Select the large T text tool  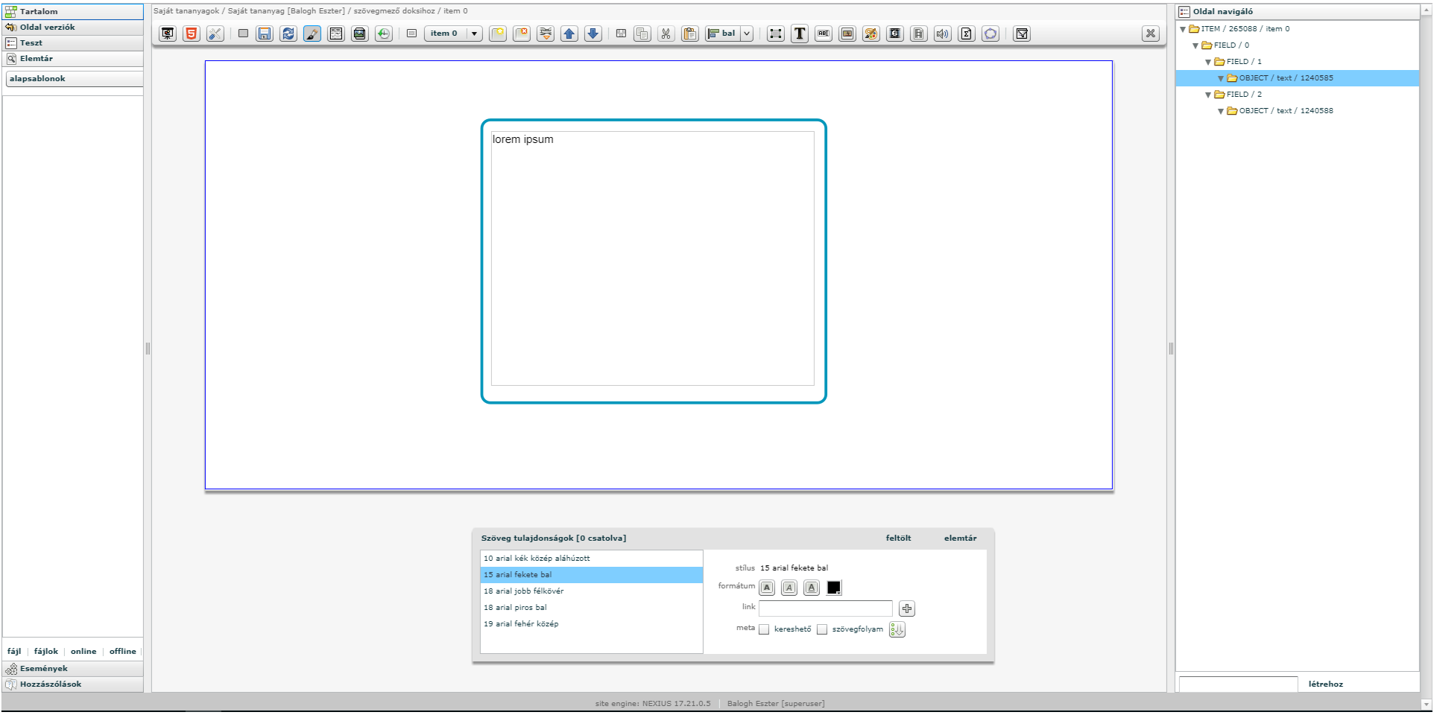800,34
